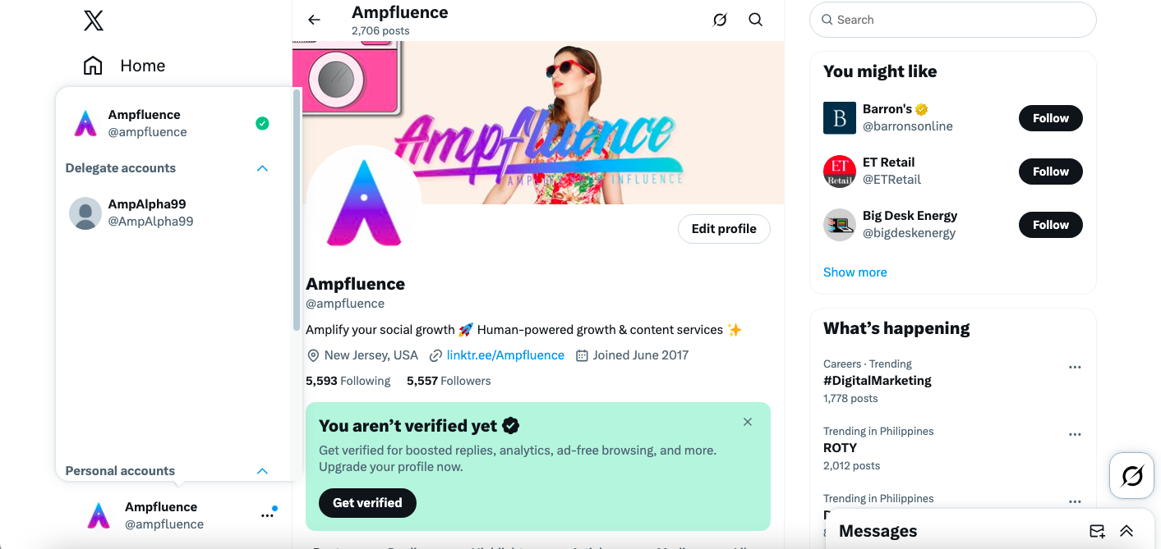Open the linktr.ee/Ampfluence link
This screenshot has height=549, width=1161.
(505, 355)
